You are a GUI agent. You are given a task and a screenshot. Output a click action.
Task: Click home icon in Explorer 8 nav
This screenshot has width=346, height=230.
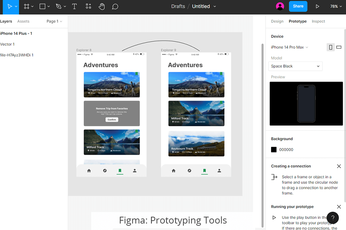click(x=89, y=171)
